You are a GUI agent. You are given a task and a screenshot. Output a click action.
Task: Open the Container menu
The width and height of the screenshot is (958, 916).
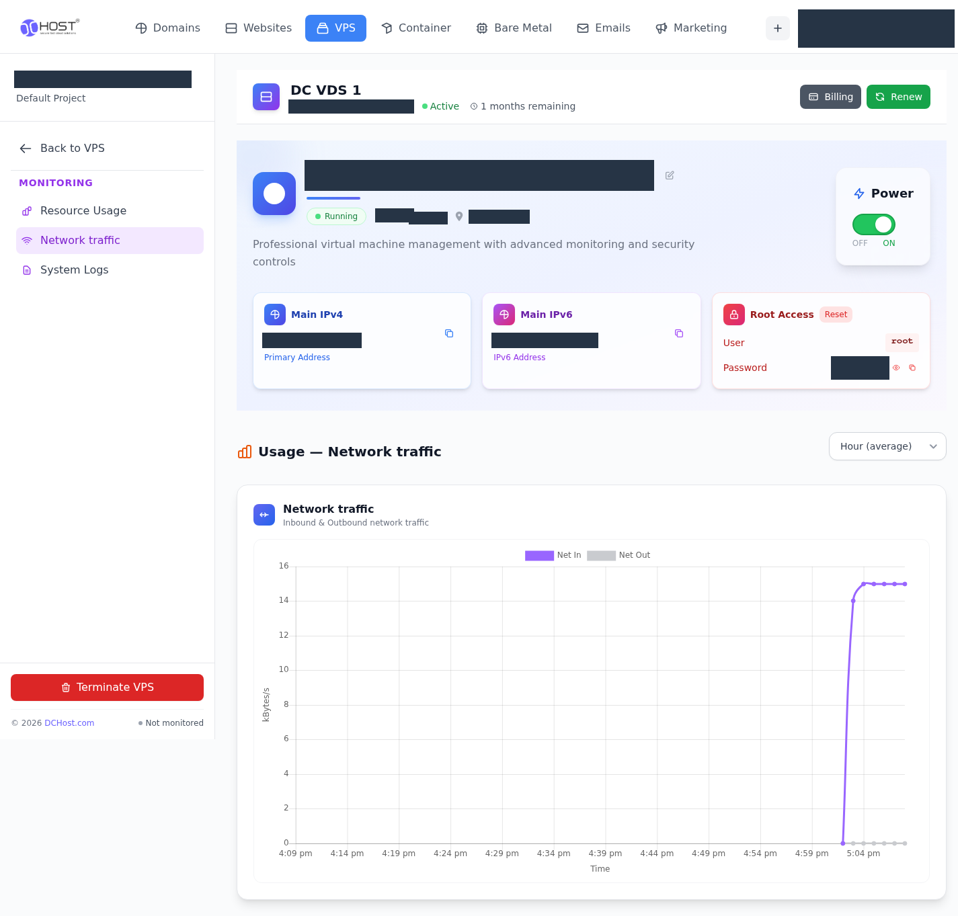pyautogui.click(x=415, y=28)
